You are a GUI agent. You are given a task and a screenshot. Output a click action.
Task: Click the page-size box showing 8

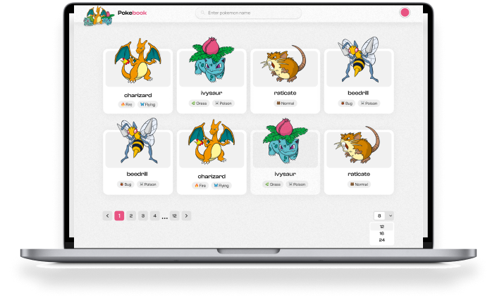379,216
